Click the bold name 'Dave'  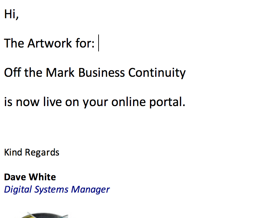(x=15, y=177)
